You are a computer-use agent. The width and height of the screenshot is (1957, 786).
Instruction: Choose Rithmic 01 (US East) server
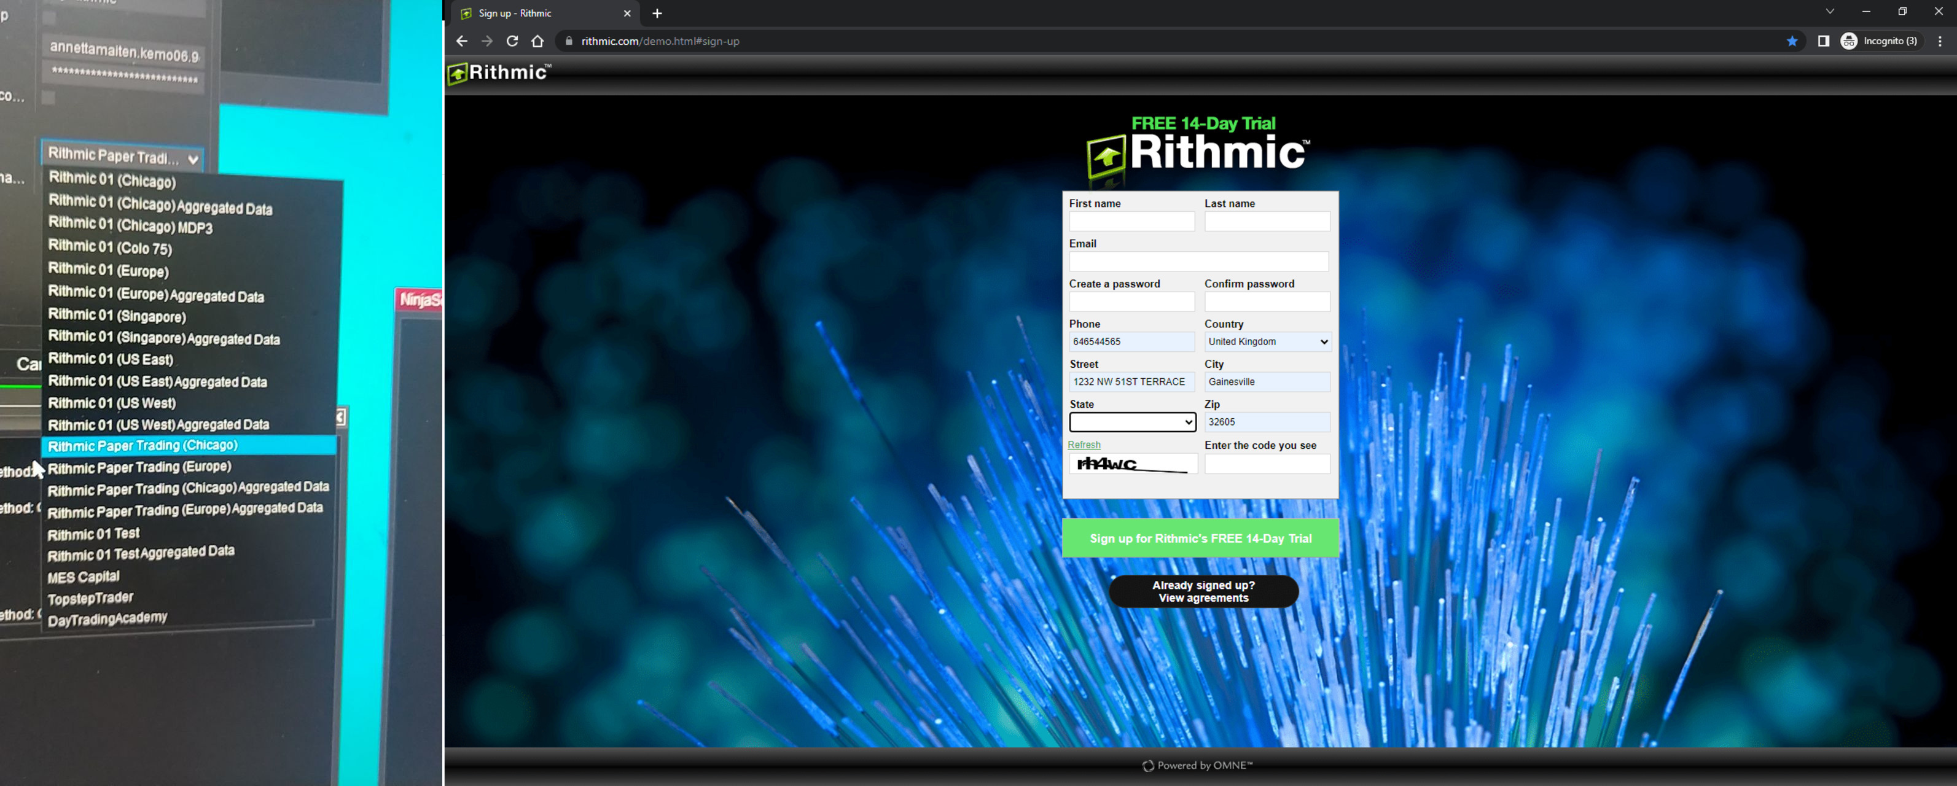point(111,359)
